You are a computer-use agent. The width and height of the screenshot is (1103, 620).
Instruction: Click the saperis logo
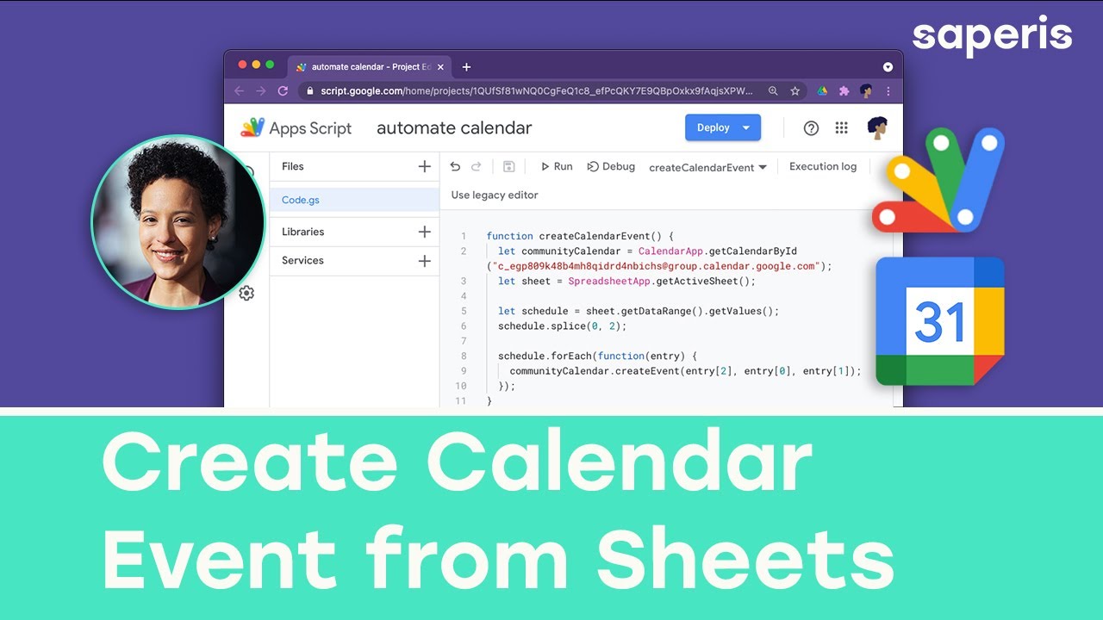pyautogui.click(x=992, y=34)
